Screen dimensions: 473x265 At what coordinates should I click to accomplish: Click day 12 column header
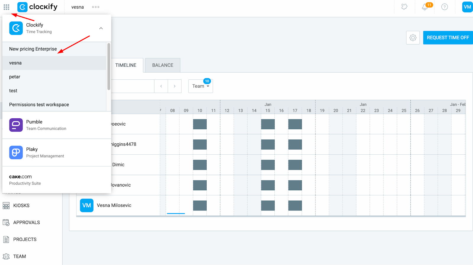(x=227, y=111)
